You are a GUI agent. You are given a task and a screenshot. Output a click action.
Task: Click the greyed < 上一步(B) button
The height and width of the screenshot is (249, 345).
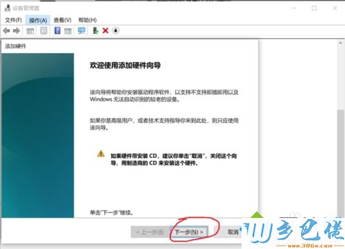[150, 232]
